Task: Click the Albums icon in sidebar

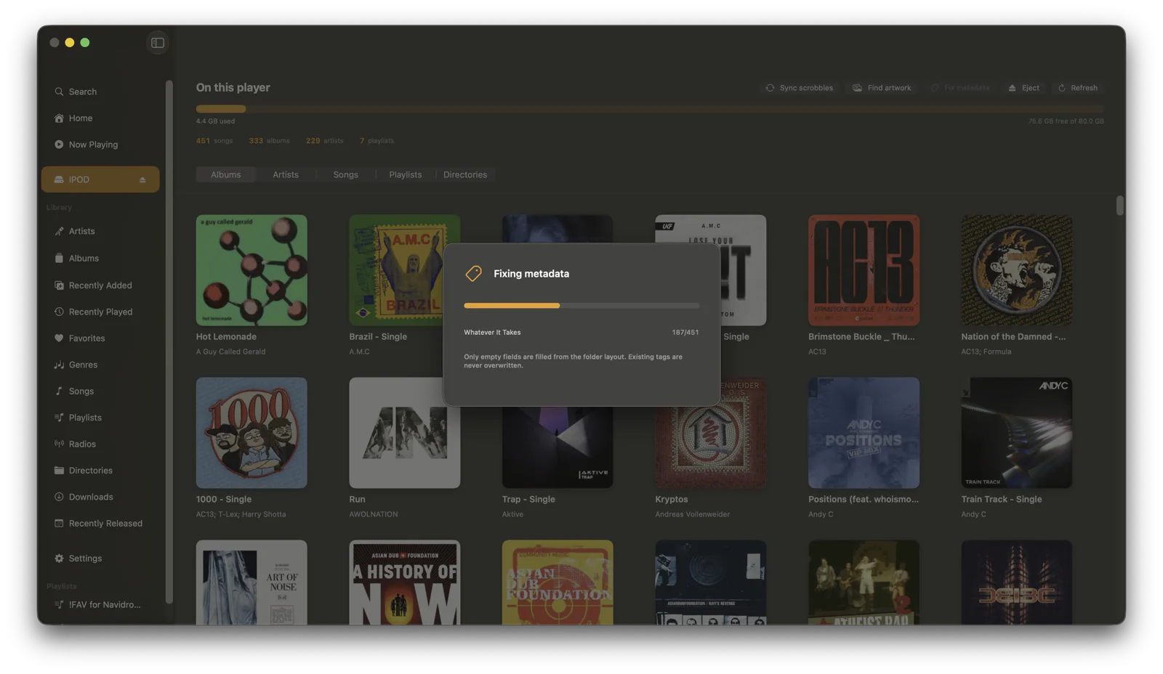Action: (59, 258)
